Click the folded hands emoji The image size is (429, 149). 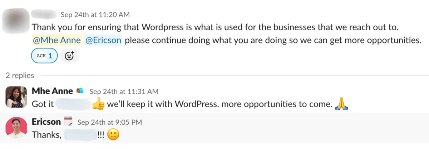pos(341,104)
